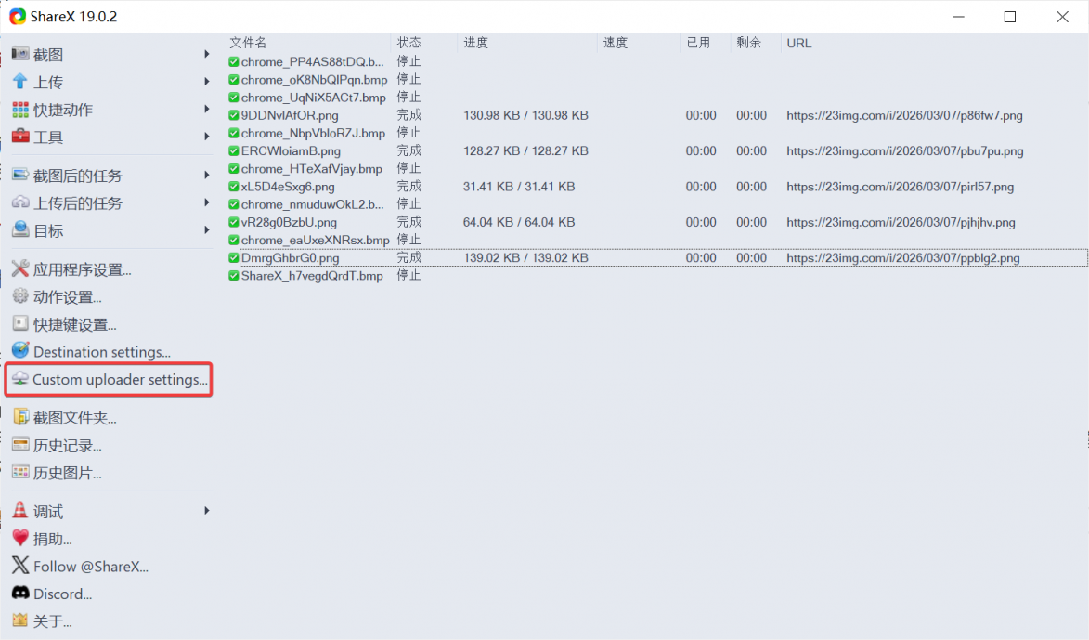Click the 调试 traffic cone icon

[19, 511]
